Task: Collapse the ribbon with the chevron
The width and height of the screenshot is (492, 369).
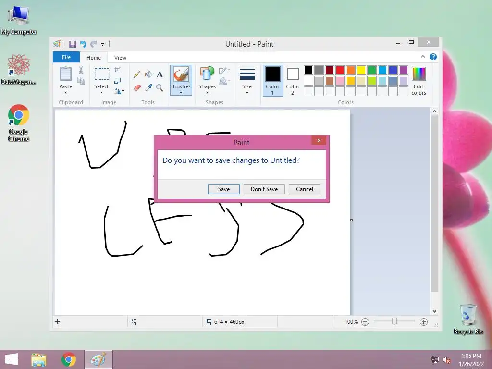Action: pyautogui.click(x=423, y=57)
